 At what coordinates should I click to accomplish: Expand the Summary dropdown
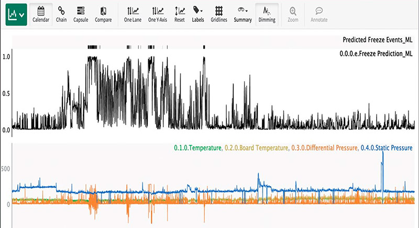242,14
